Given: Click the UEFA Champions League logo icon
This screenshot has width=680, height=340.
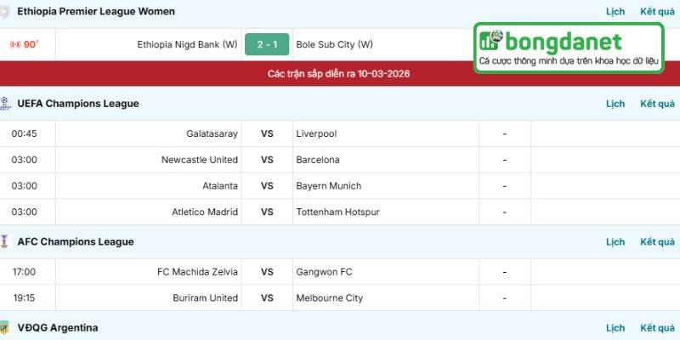Looking at the screenshot, I should point(6,104).
